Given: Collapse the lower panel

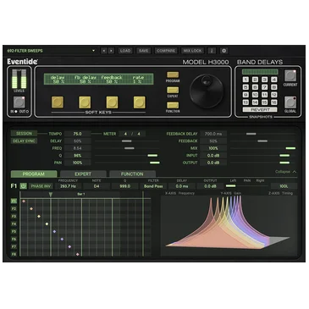Looking at the screenshot, I should tap(285, 172).
